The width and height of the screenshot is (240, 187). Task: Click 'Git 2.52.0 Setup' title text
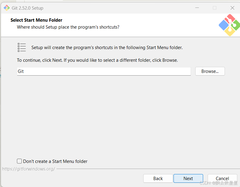[x=28, y=8]
